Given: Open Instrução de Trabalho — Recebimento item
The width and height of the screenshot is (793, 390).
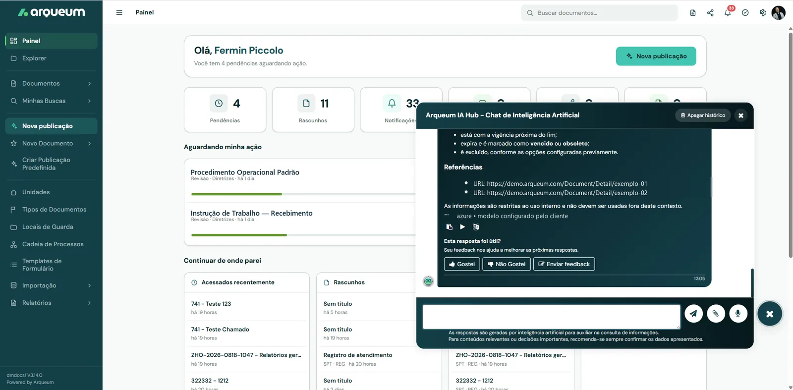Looking at the screenshot, I should [251, 213].
